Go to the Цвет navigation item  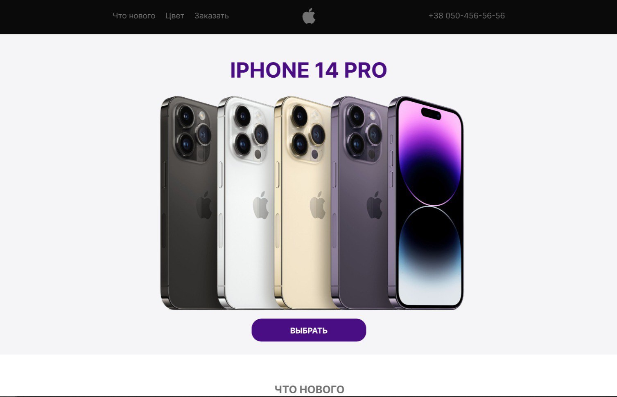175,16
